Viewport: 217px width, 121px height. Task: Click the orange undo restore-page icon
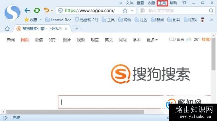coord(46,10)
